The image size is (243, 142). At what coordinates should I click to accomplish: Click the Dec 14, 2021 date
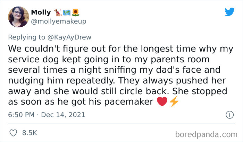click(63, 115)
